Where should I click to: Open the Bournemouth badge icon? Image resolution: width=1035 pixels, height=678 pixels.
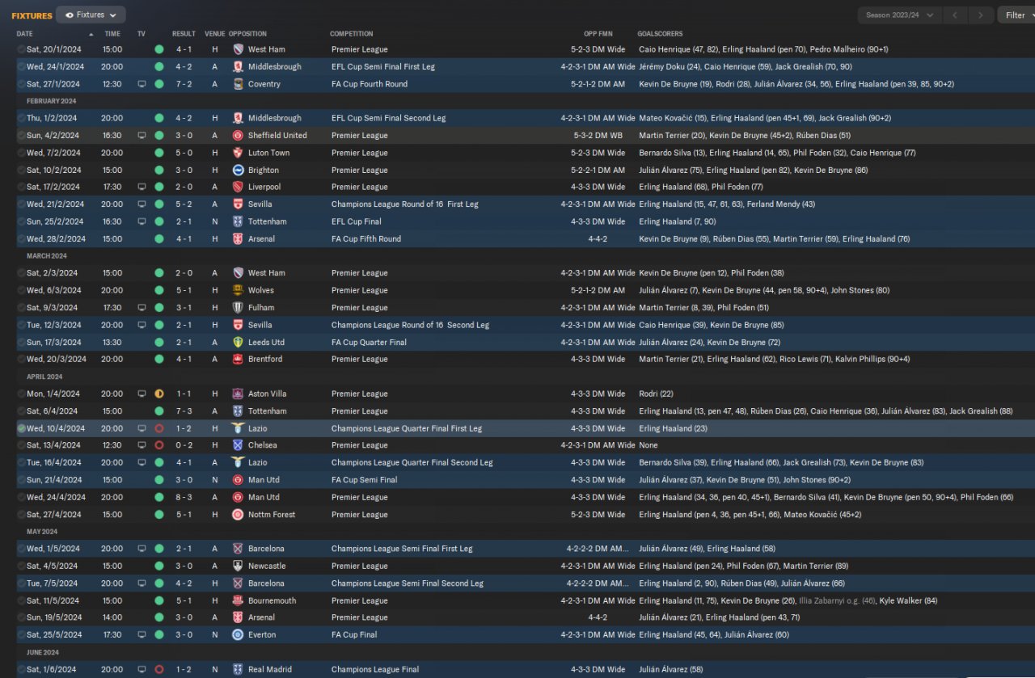tap(238, 601)
